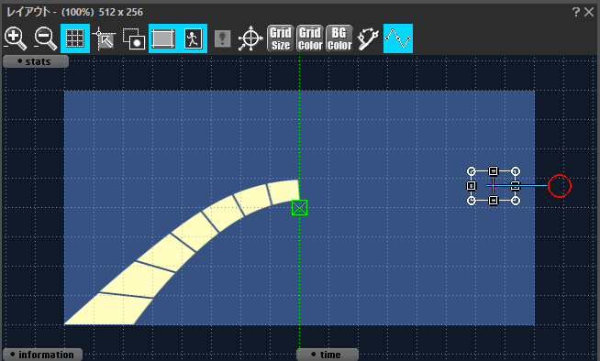The height and width of the screenshot is (361, 600).
Task: Click the bone wrench tool icon
Action: (x=368, y=38)
